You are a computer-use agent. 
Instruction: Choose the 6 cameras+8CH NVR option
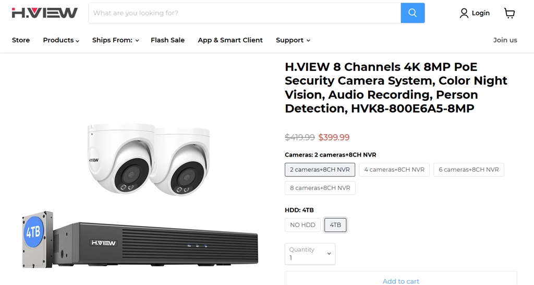pos(469,170)
